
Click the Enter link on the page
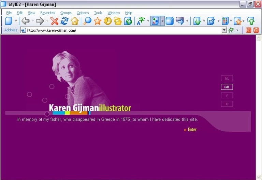[192, 130]
